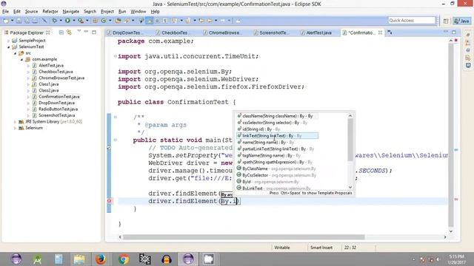Viewport: 474px width, 266px height.
Task: Expand the SampleProject tree node
Action: click(8, 41)
